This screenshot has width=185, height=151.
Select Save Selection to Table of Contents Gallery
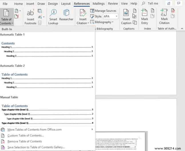tap(47, 147)
